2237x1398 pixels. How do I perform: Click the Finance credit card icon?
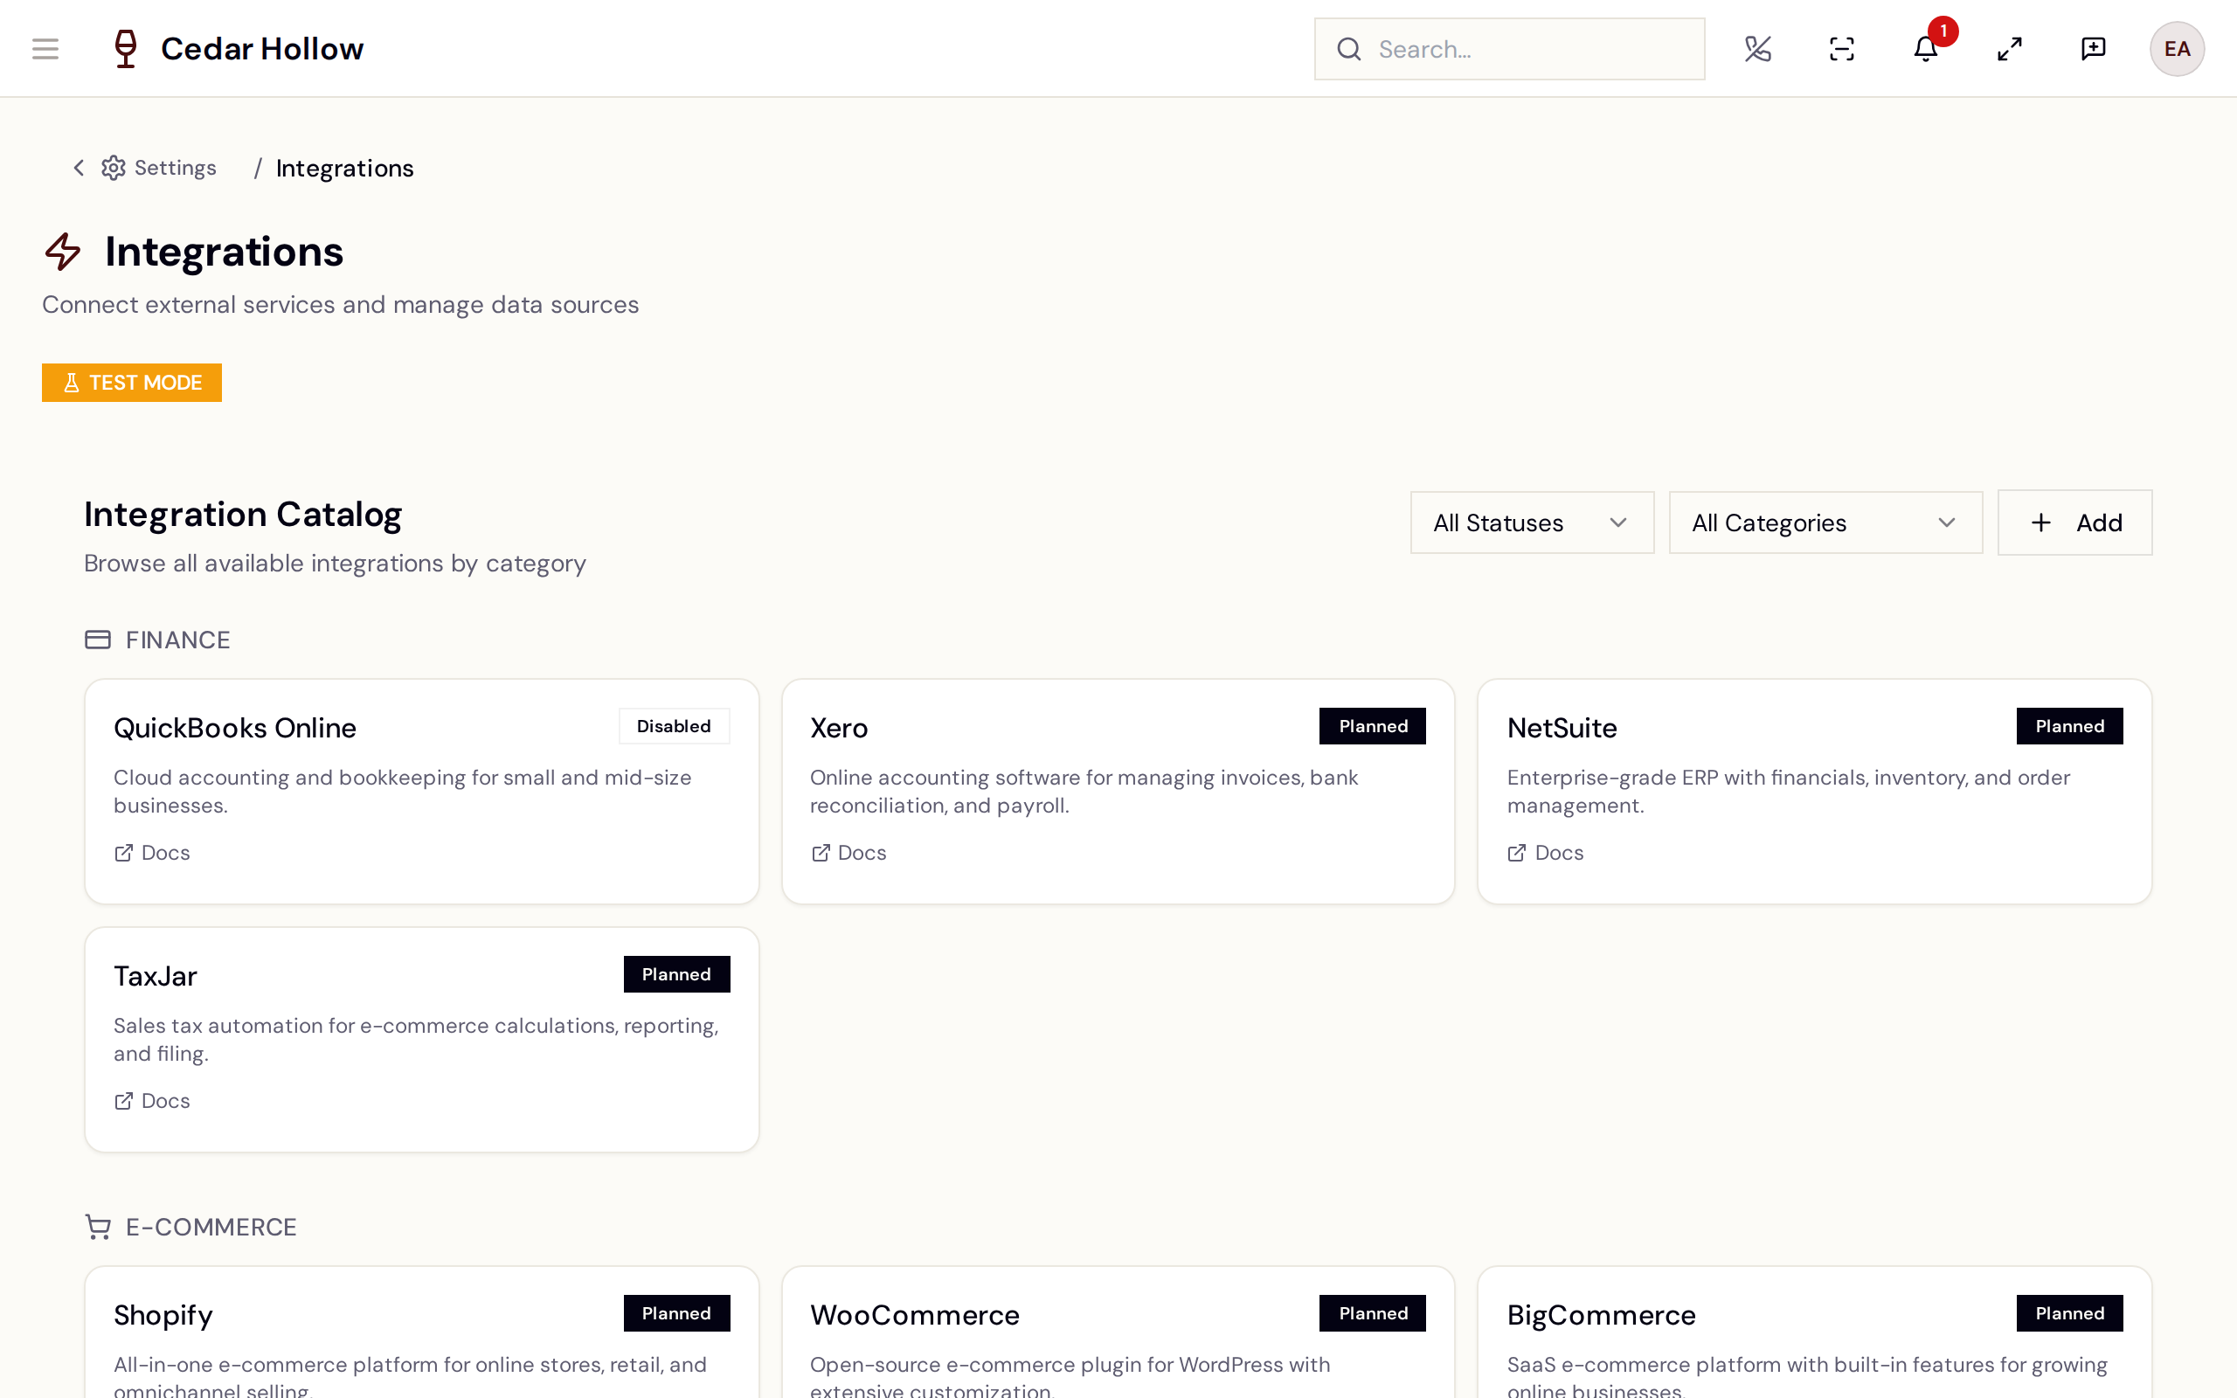[x=98, y=640]
